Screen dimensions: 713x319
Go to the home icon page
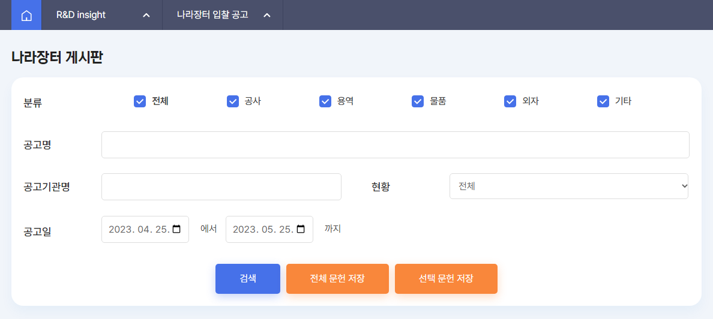26,15
